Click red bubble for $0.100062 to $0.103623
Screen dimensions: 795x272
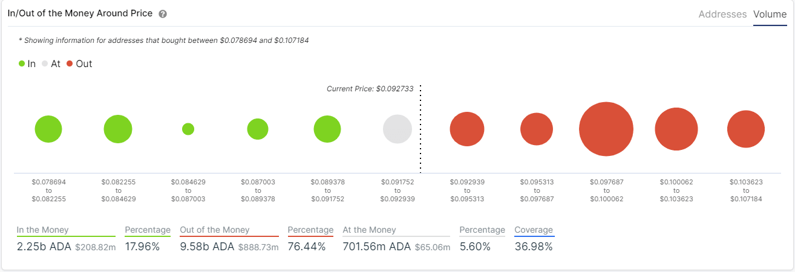coord(676,129)
